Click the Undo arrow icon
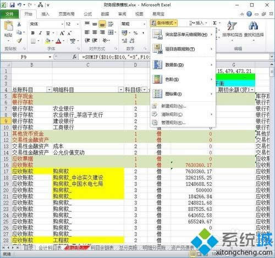Image resolution: width=275 pixels, height=258 pixels. click(x=19, y=5)
